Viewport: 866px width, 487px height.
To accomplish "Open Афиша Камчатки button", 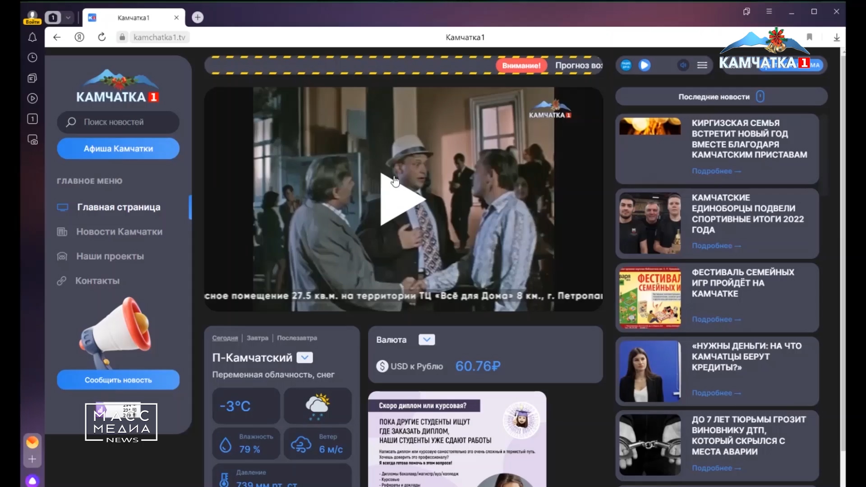I will point(118,148).
